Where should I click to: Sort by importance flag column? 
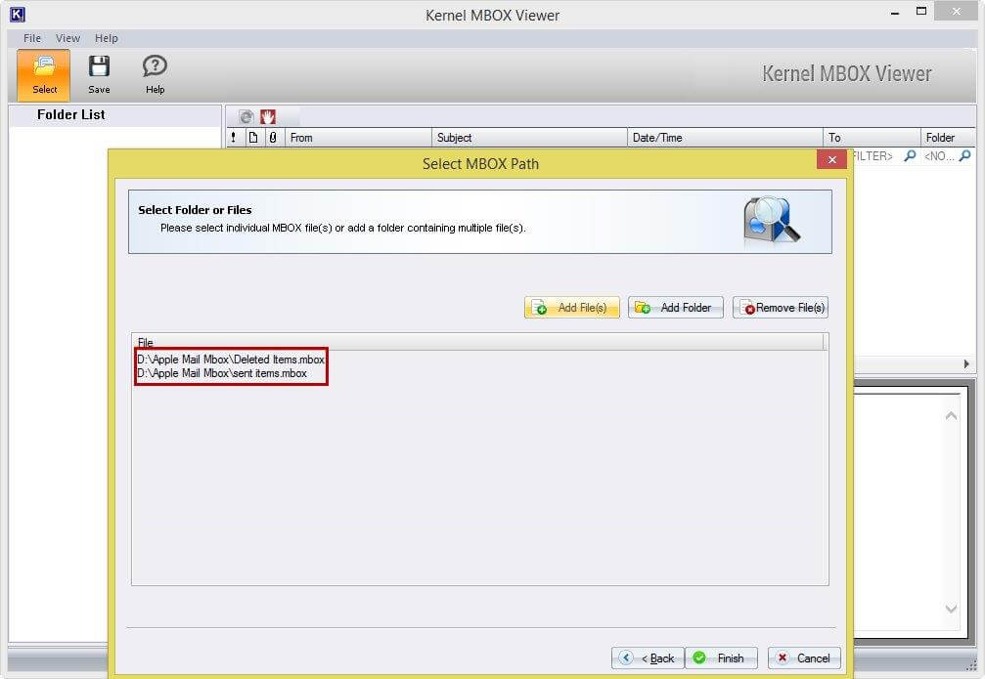234,138
